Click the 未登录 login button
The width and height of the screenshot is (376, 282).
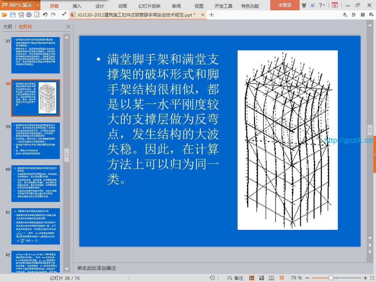click(x=285, y=5)
